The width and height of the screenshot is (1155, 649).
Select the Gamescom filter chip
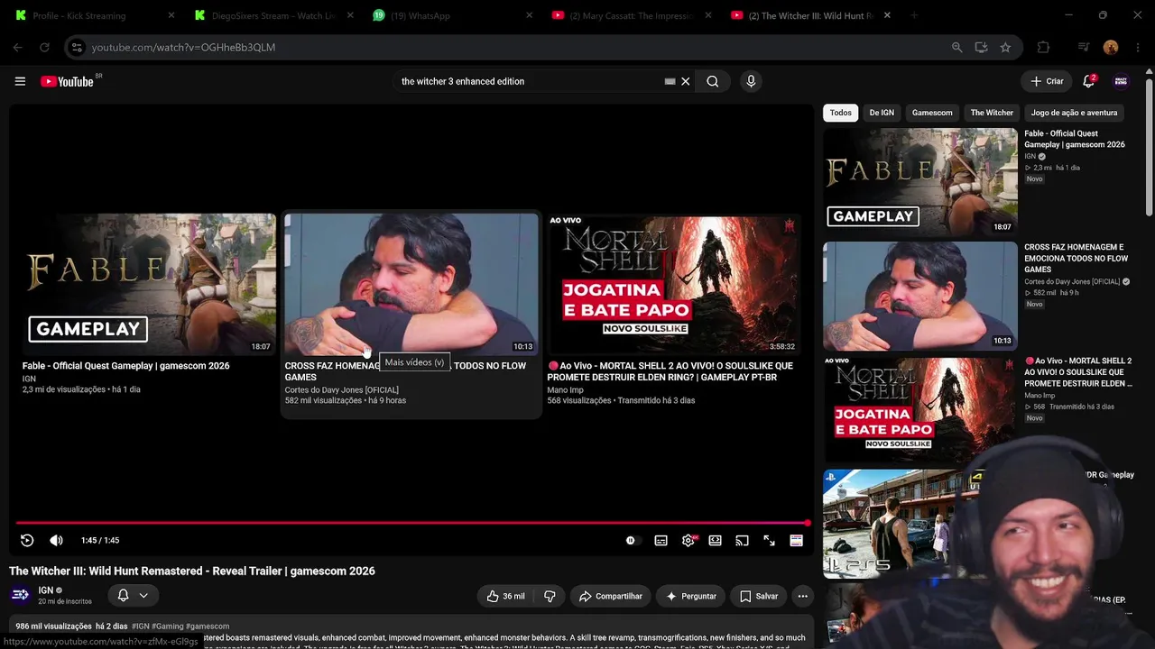point(932,113)
